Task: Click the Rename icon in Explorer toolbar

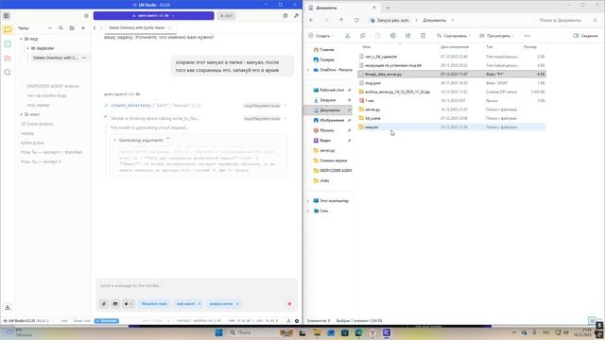Action: coord(393,36)
